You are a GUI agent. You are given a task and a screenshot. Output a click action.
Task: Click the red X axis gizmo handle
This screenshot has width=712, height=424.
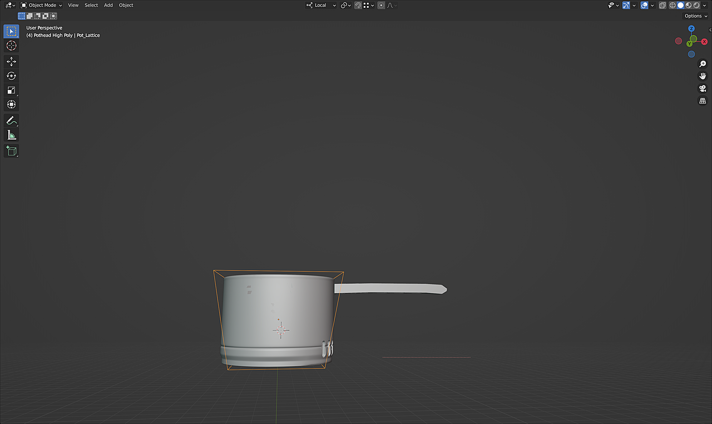coord(704,41)
